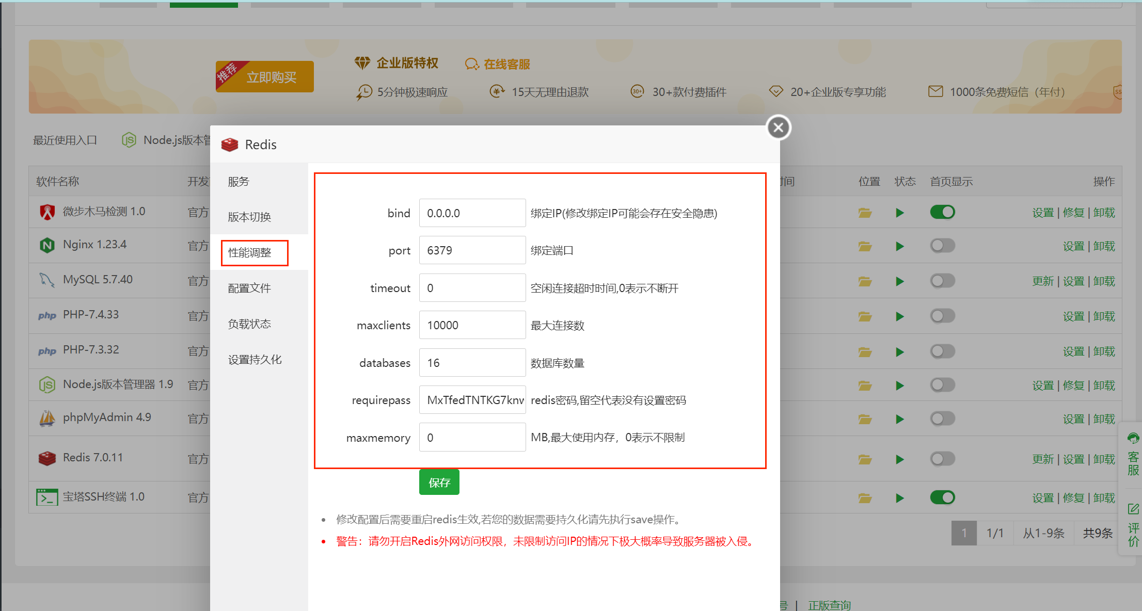Click play status icon for phpMyAdmin row
1142x611 pixels.
tap(900, 419)
